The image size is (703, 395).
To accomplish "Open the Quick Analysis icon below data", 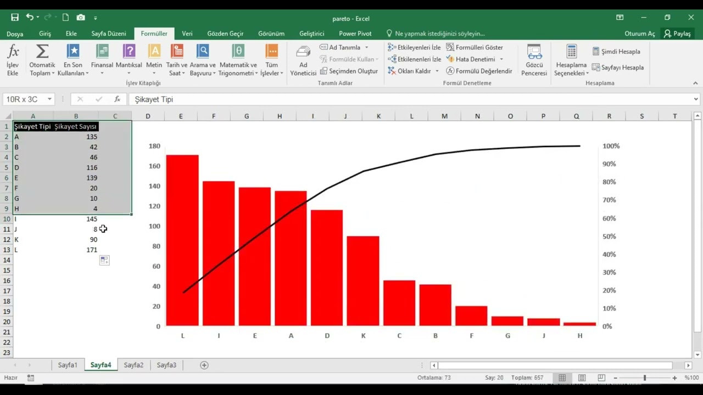I will 104,261.
